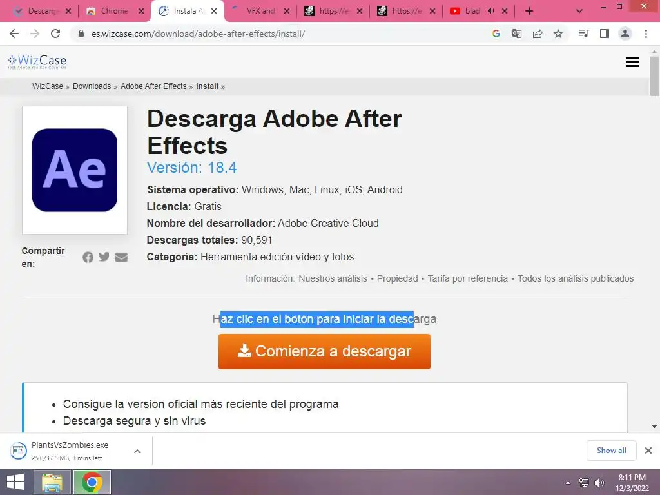
Task: Open the Install breadcrumb link
Action: click(x=207, y=86)
